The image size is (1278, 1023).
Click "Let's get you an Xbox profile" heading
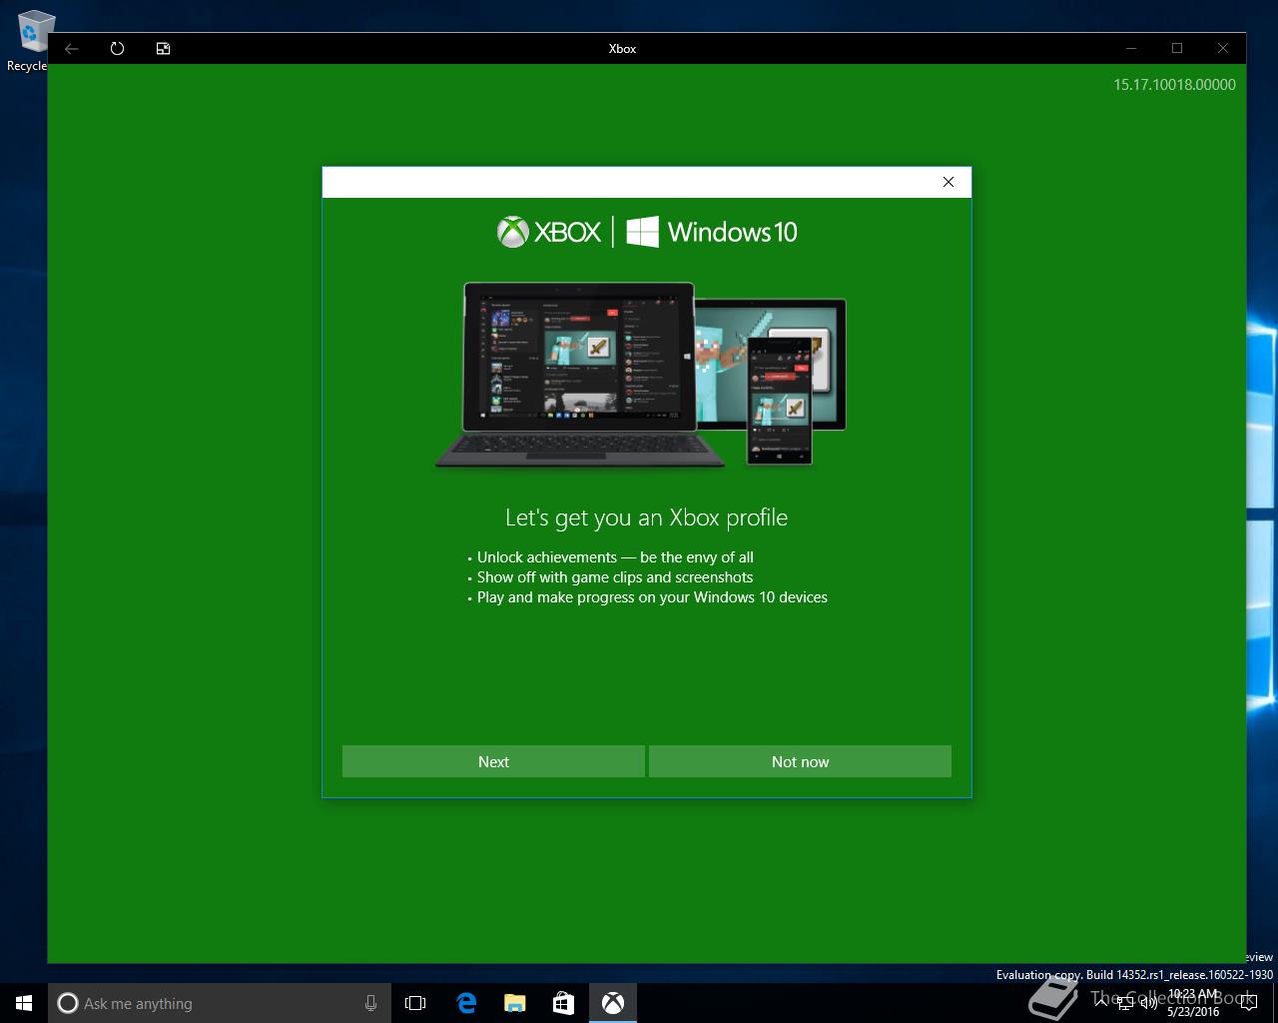646,517
